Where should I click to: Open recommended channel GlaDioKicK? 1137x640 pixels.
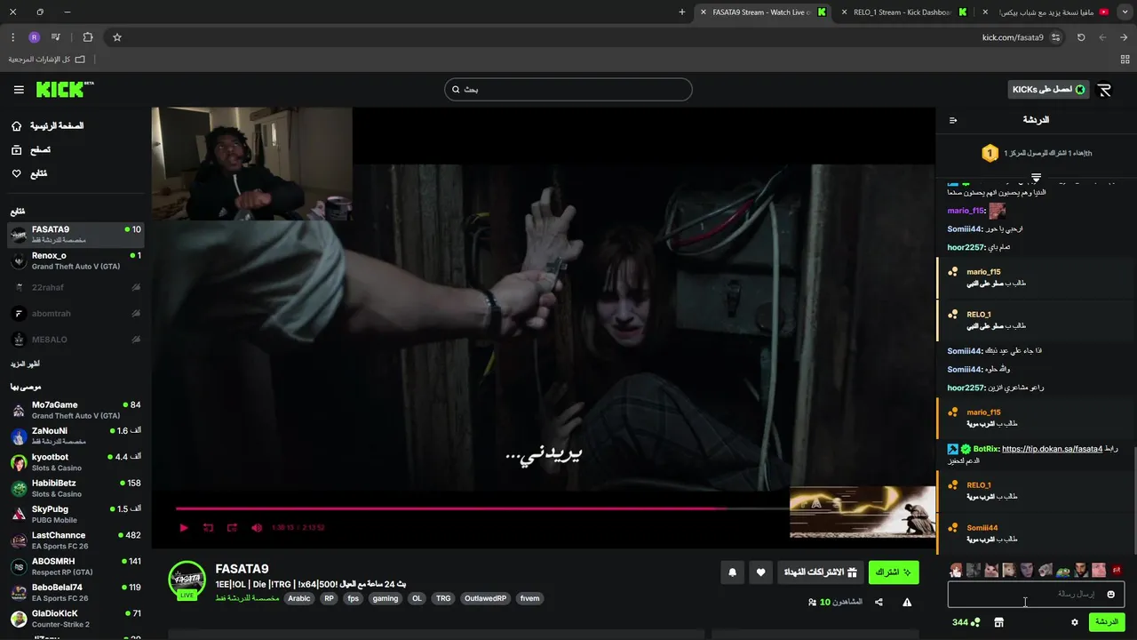click(76, 619)
